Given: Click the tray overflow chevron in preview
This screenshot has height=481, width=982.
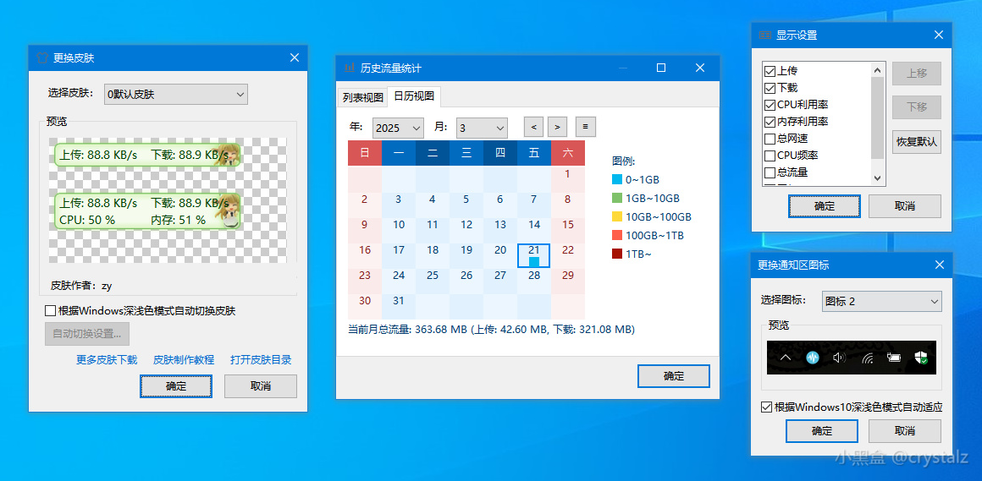Looking at the screenshot, I should pyautogui.click(x=786, y=358).
